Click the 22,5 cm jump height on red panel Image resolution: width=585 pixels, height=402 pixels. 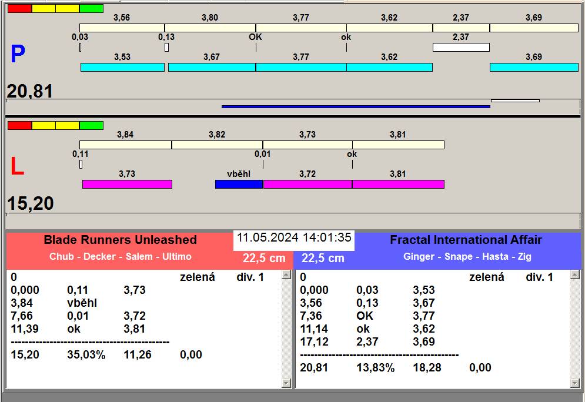click(264, 258)
